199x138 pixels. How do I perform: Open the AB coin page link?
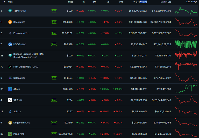click(x=17, y=89)
